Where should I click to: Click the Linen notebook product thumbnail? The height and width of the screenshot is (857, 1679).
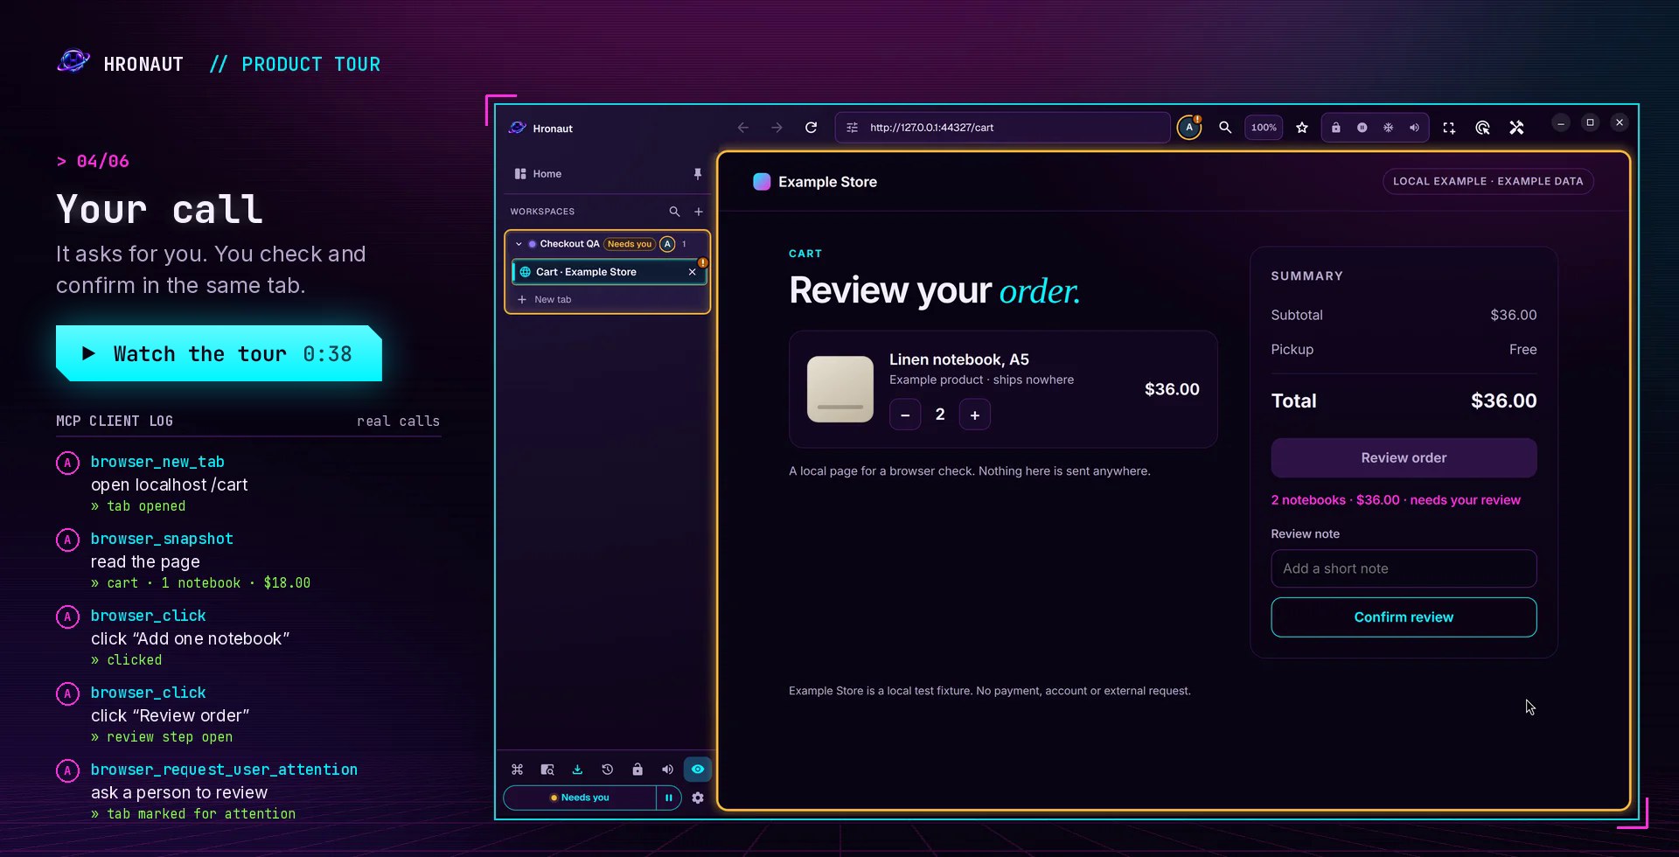click(x=839, y=389)
